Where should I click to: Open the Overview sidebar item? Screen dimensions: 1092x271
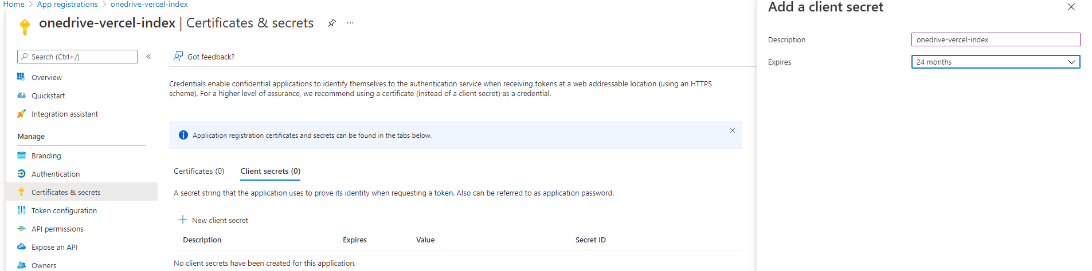[x=46, y=77]
